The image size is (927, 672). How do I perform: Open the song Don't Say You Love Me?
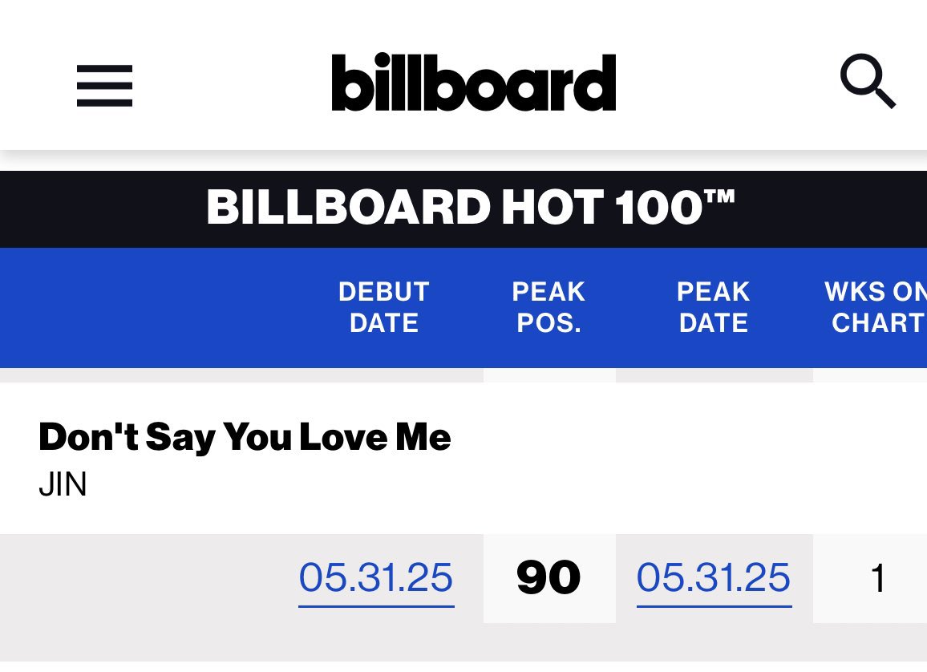245,438
